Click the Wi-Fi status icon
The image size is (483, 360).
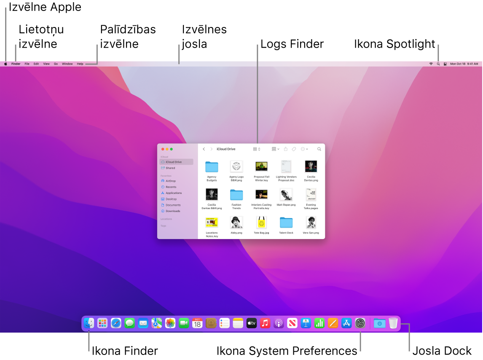(x=431, y=63)
